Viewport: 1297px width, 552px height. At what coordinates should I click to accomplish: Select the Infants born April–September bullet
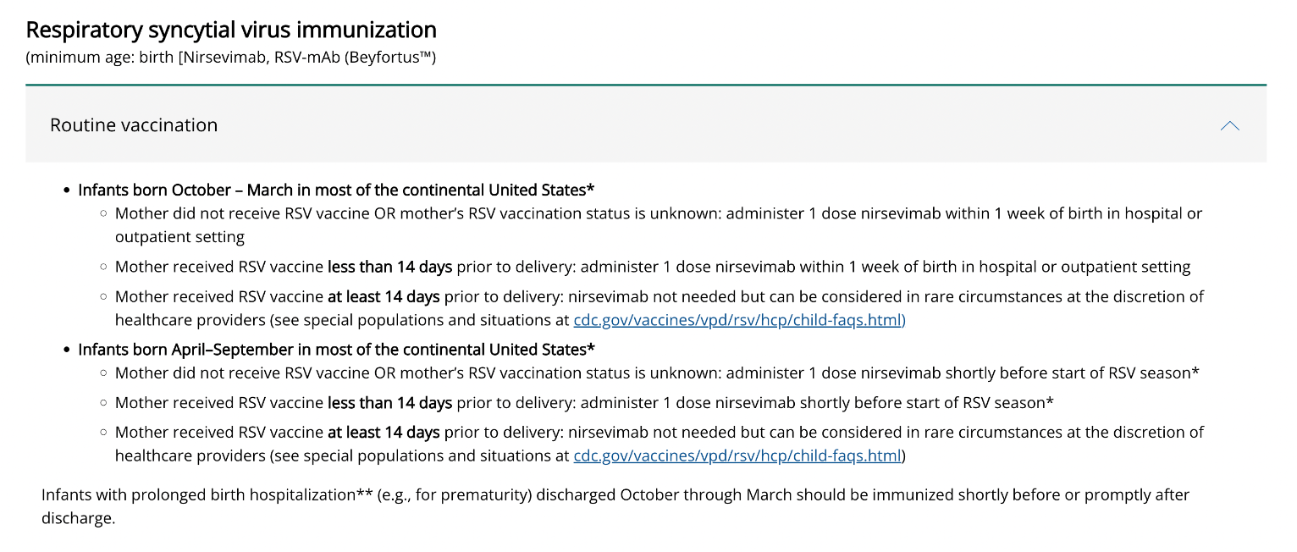click(x=336, y=349)
